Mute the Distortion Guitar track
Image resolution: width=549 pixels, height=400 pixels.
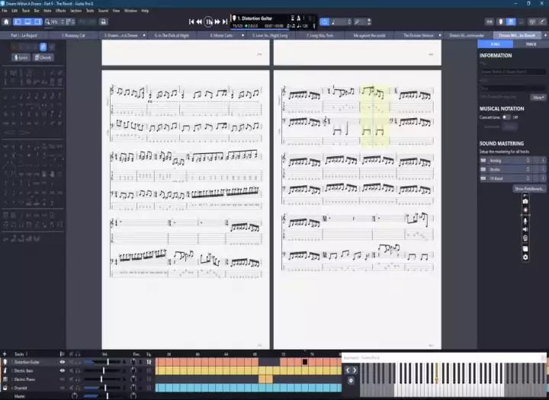pyautogui.click(x=71, y=362)
